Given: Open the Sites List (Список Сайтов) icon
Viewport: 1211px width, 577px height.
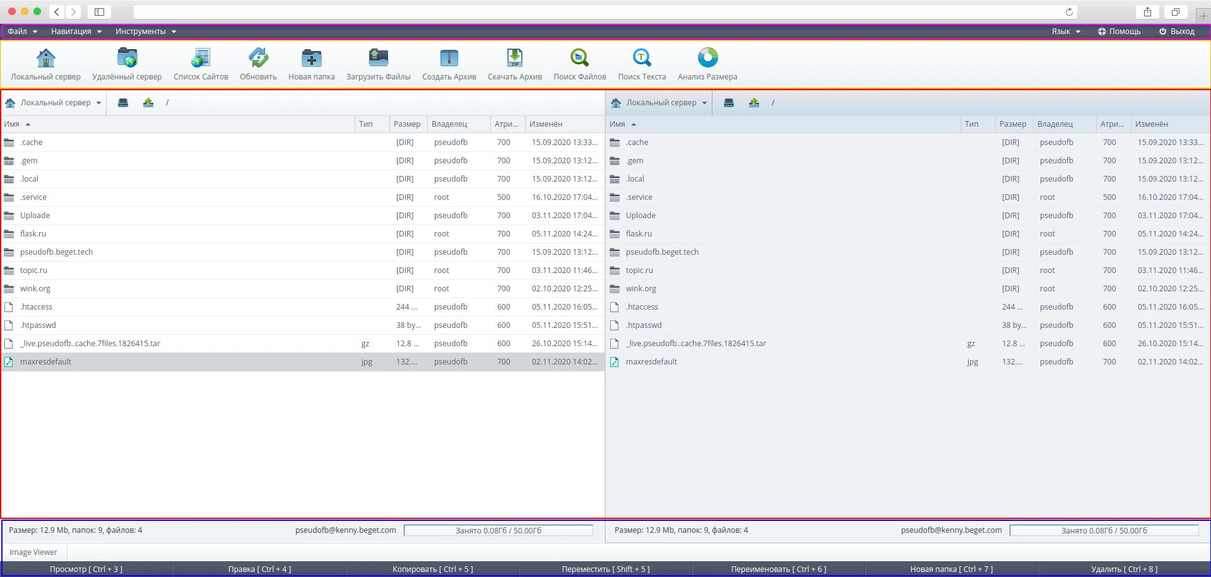Looking at the screenshot, I should tap(201, 59).
